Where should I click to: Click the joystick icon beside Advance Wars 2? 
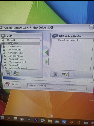[x=4, y=53]
